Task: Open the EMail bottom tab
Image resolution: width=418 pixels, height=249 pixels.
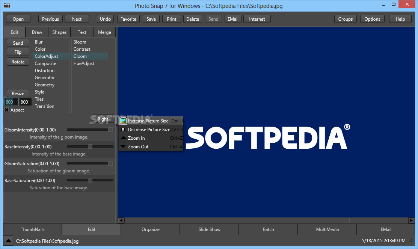Action: (386, 229)
